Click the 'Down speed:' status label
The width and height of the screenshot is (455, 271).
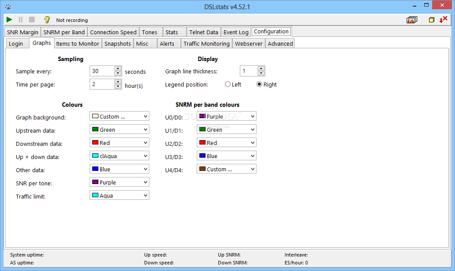[159, 263]
